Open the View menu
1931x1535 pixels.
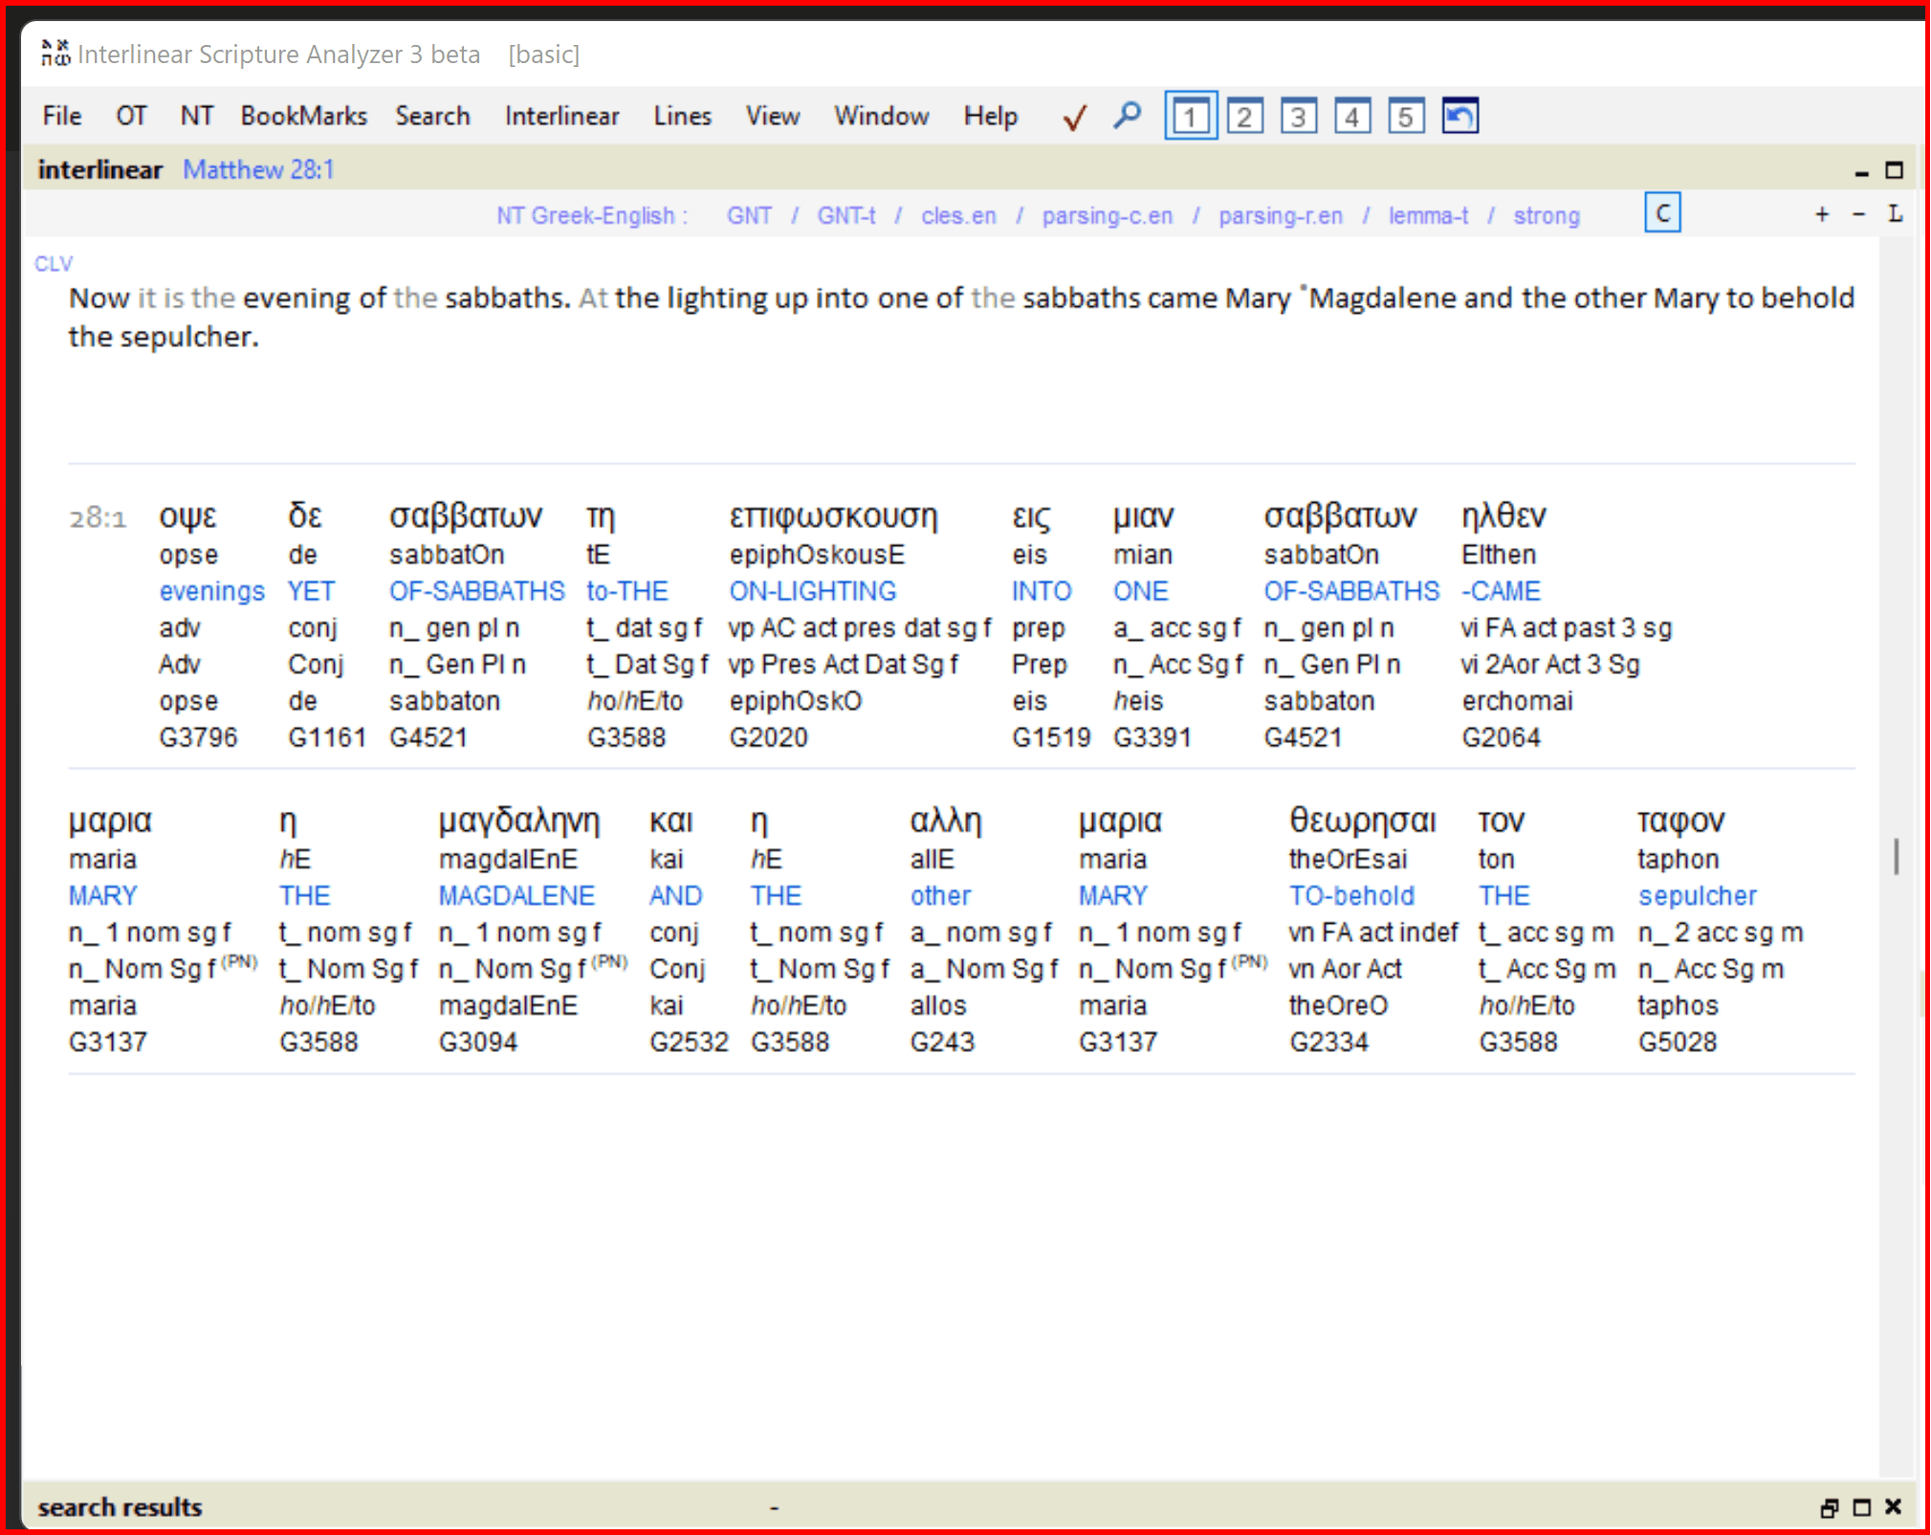point(772,116)
